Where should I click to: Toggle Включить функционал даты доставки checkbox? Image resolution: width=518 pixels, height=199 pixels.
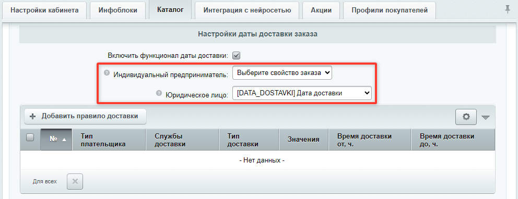(236, 55)
